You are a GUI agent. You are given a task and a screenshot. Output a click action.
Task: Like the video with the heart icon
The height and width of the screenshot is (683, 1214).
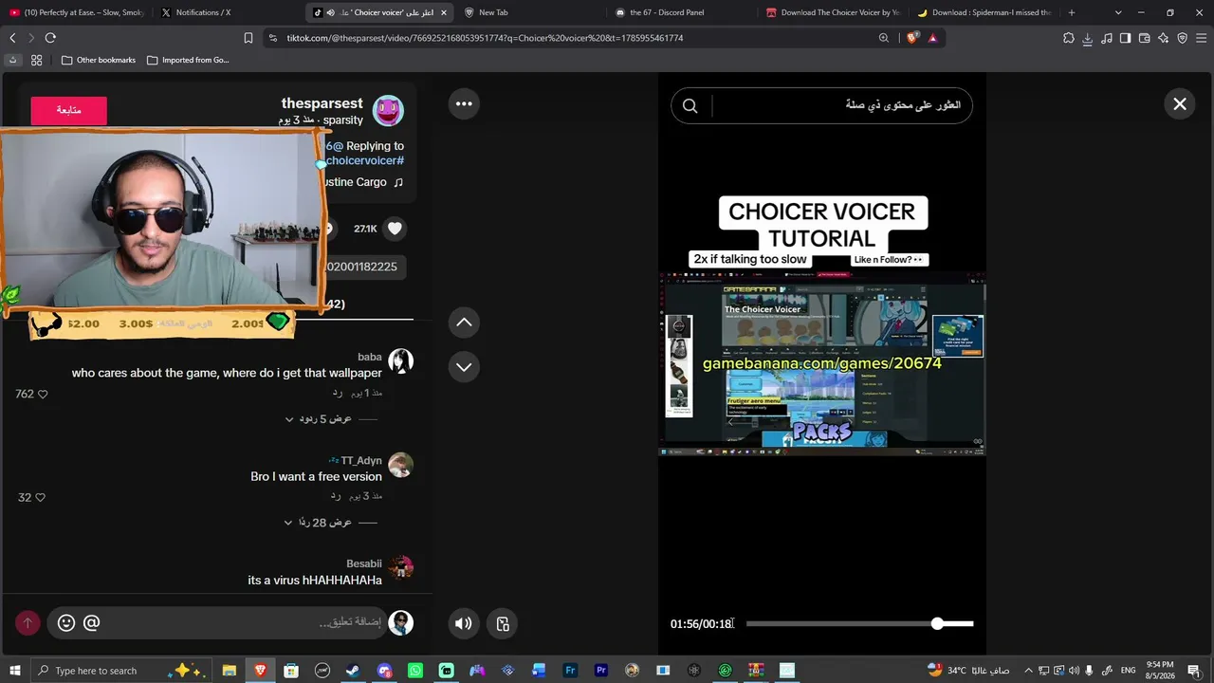[x=395, y=229]
